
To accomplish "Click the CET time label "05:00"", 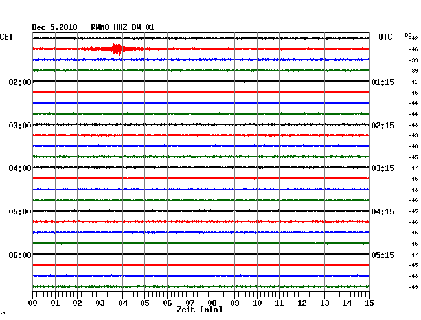I will pyautogui.click(x=20, y=212).
